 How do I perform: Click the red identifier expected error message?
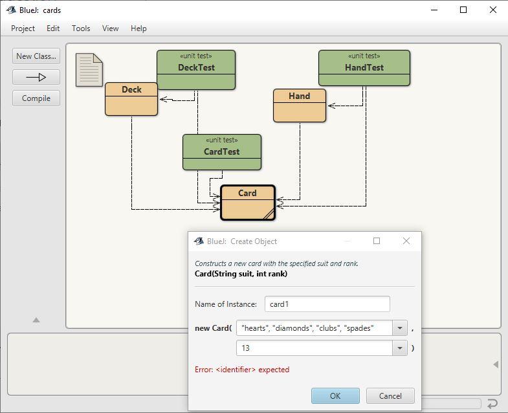click(x=242, y=370)
